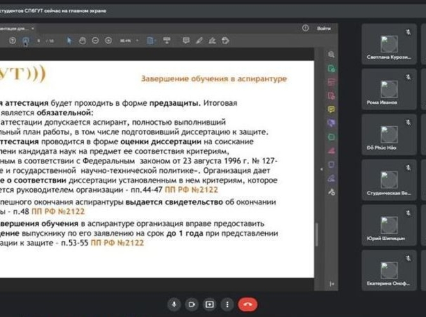Viewport: 426px width, 317px height.
Task: Select Юрий Шипицын participant avatar
Action: [x=389, y=225]
